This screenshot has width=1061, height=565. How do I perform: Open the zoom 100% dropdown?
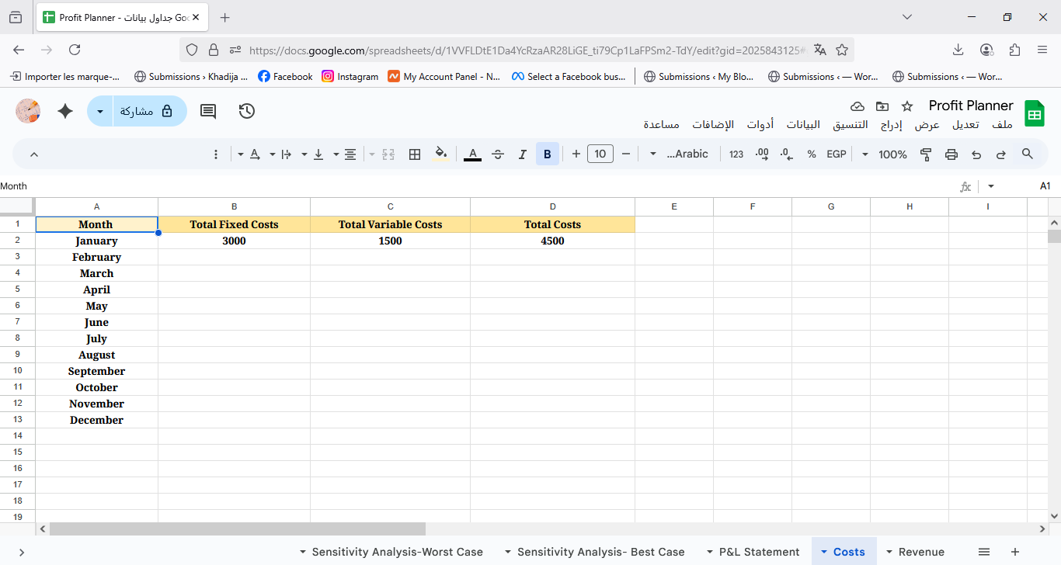point(885,154)
